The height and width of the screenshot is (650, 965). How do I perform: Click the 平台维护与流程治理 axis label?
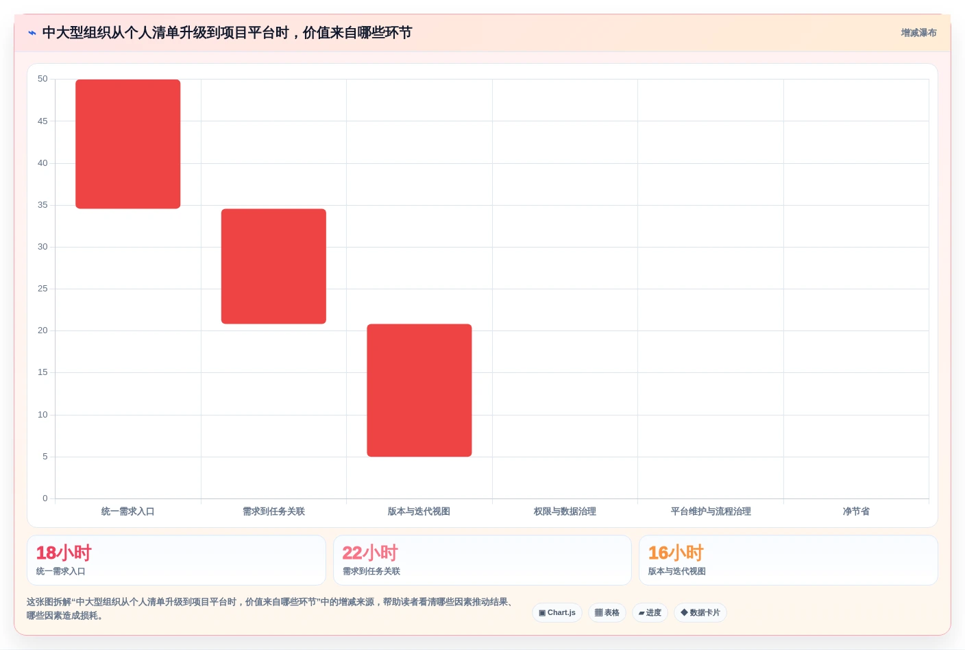tap(711, 511)
